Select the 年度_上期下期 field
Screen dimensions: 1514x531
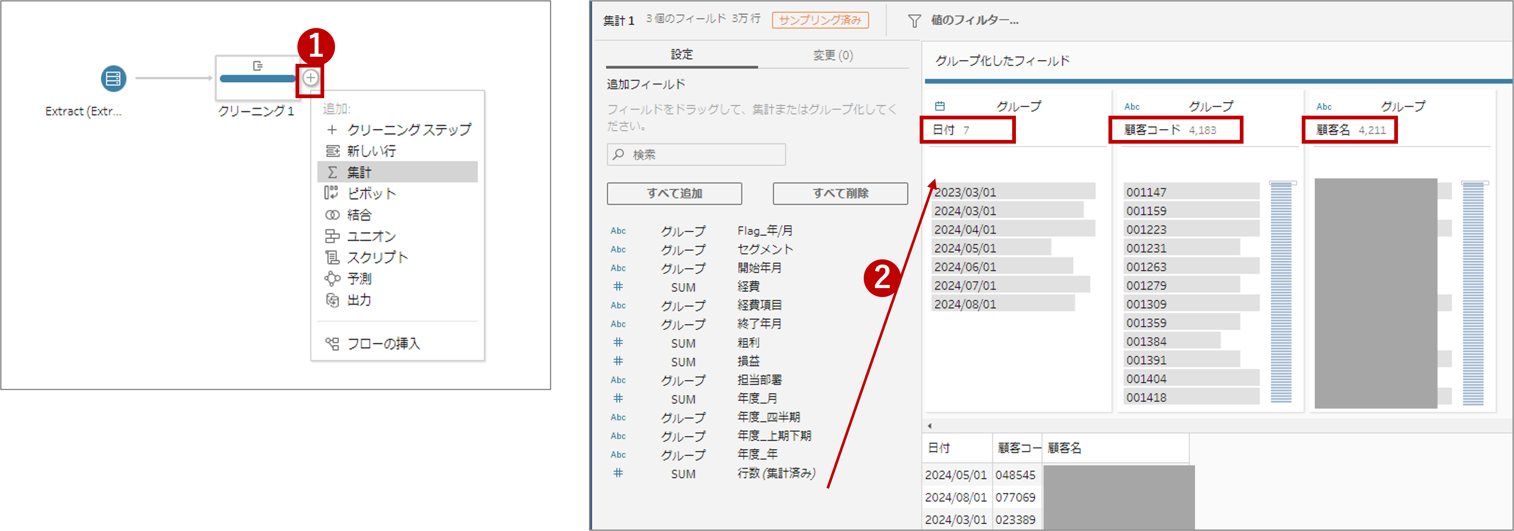click(x=774, y=436)
